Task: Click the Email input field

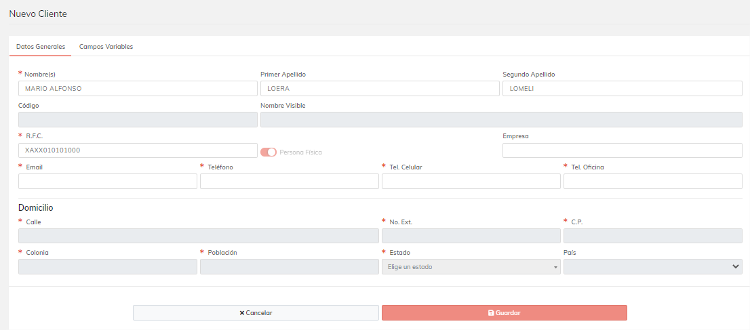Action: point(108,181)
